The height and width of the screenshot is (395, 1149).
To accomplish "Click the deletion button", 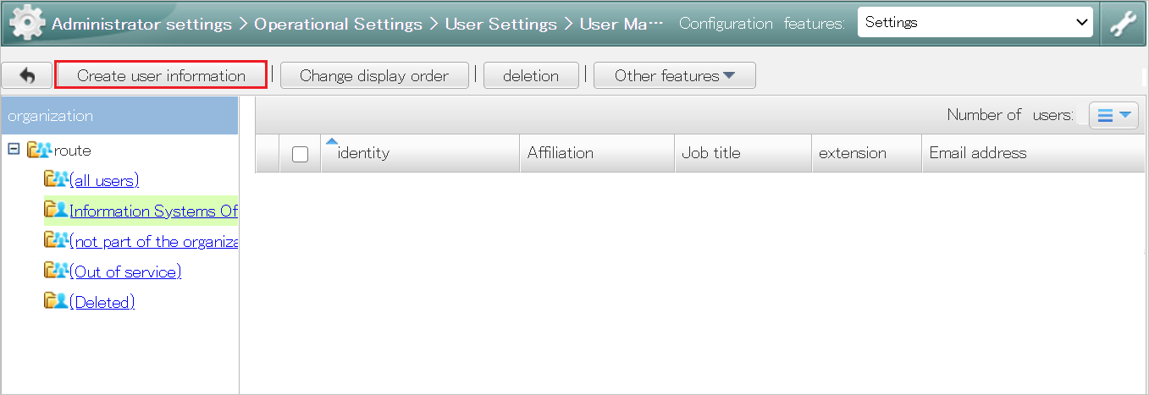I will pyautogui.click(x=531, y=75).
